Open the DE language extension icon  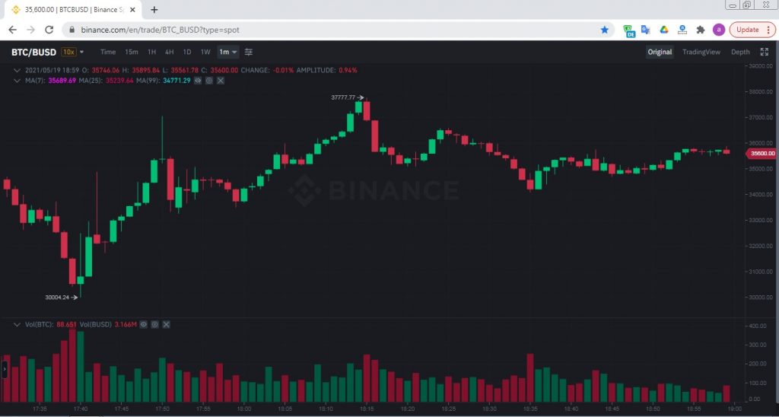pyautogui.click(x=629, y=30)
